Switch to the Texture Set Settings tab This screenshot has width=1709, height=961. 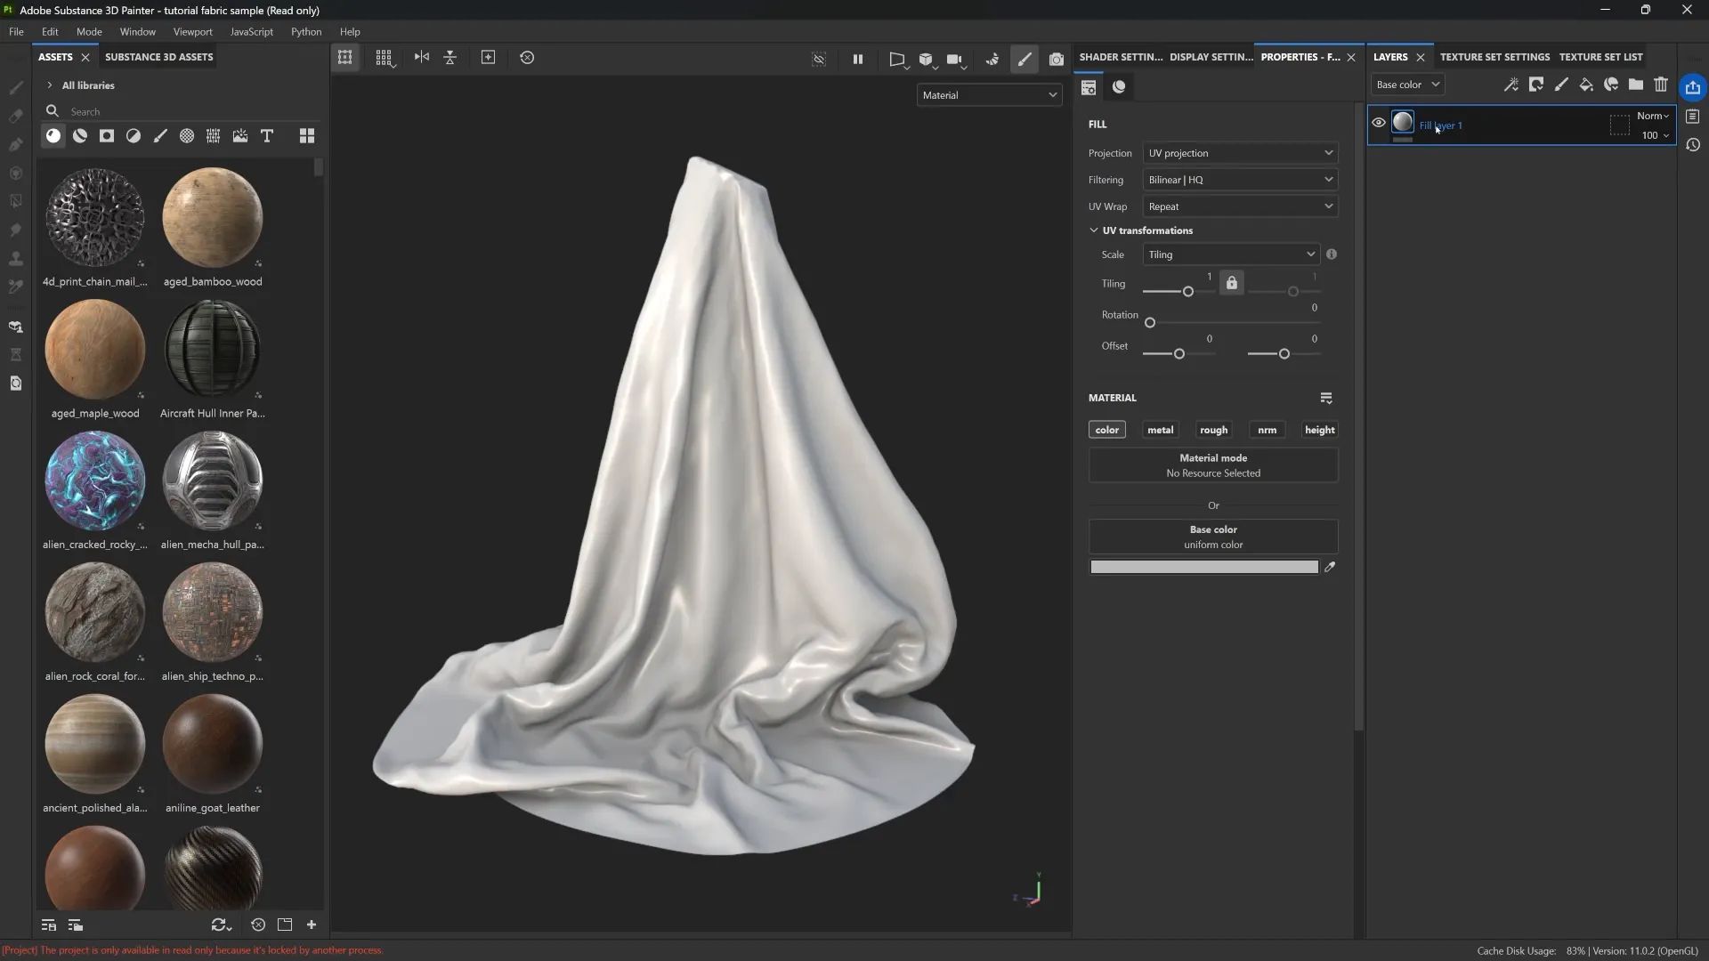[x=1494, y=57]
